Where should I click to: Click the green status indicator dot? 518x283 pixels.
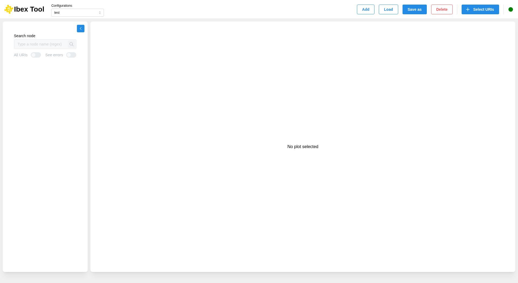[511, 9]
